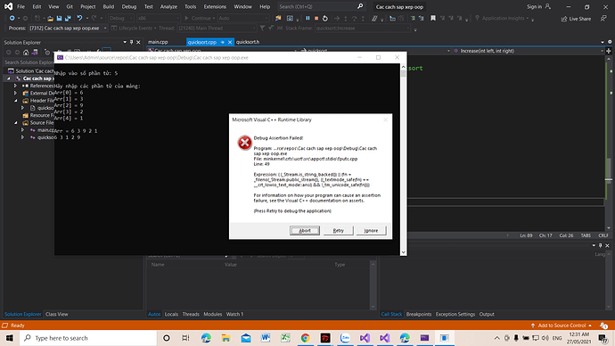
Task: Expand the External Dependencies node
Action: [x=16, y=93]
